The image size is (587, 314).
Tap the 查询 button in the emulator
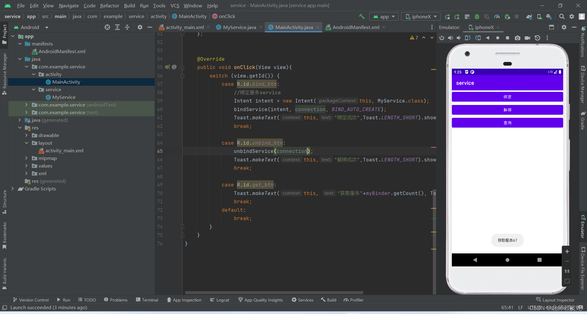pos(507,123)
